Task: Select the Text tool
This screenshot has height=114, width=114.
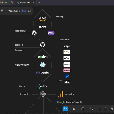Action: pyautogui.click(x=100, y=109)
